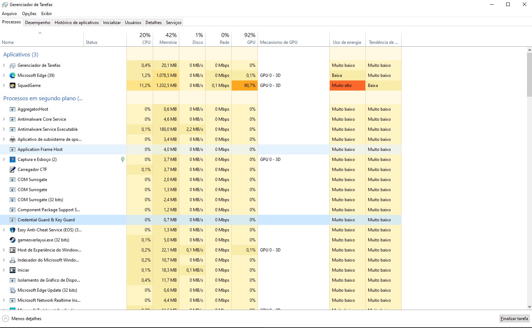Open the Opções menu
Image resolution: width=532 pixels, height=328 pixels.
29,13
